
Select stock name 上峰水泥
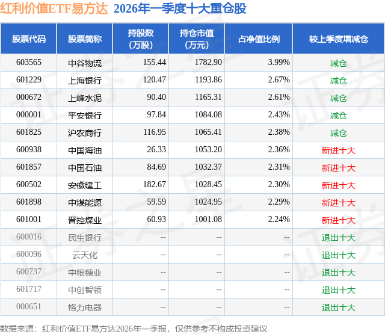(x=85, y=98)
